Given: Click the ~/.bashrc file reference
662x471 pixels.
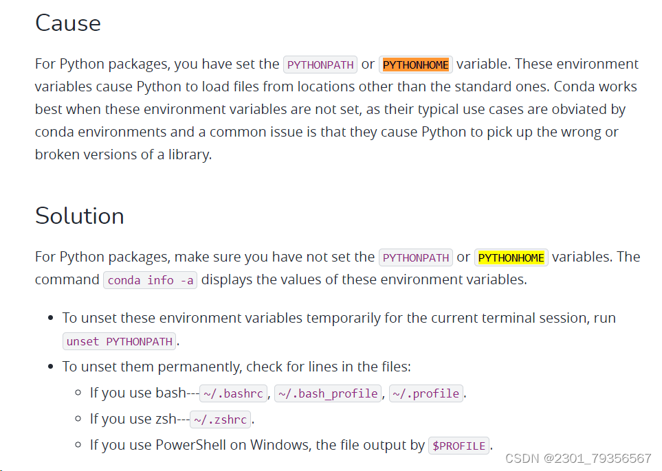Looking at the screenshot, I should point(233,393).
